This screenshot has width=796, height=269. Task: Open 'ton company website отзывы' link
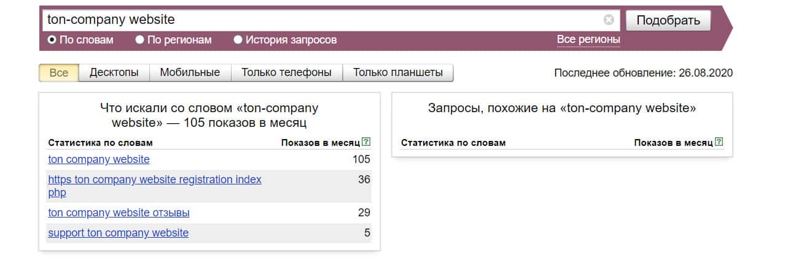(x=119, y=213)
